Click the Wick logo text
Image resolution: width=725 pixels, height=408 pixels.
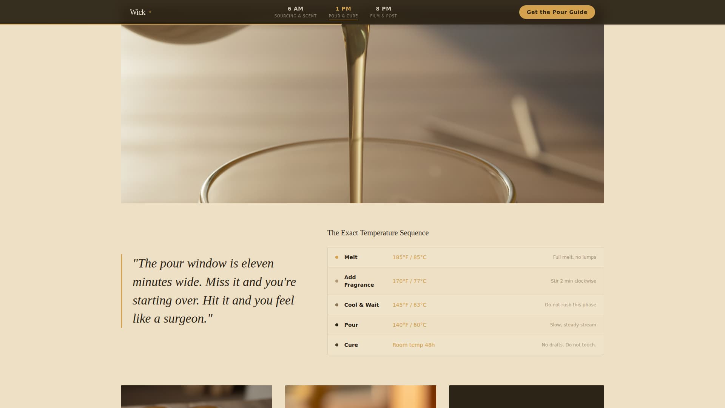pyautogui.click(x=137, y=12)
